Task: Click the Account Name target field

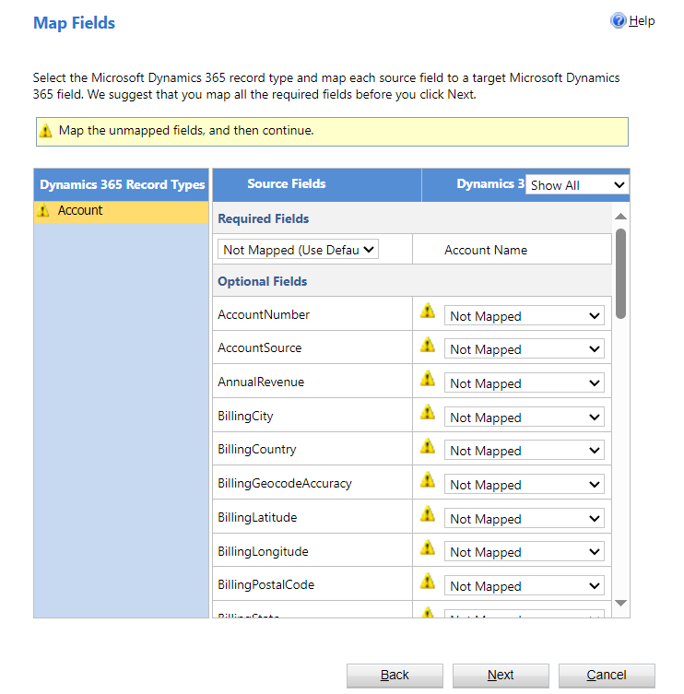Action: pos(485,250)
